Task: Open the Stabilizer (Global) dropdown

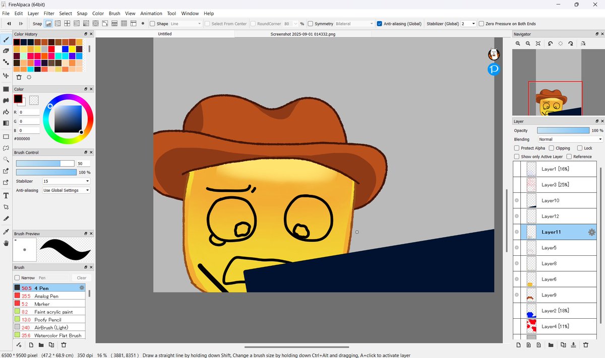Action: click(x=467, y=24)
